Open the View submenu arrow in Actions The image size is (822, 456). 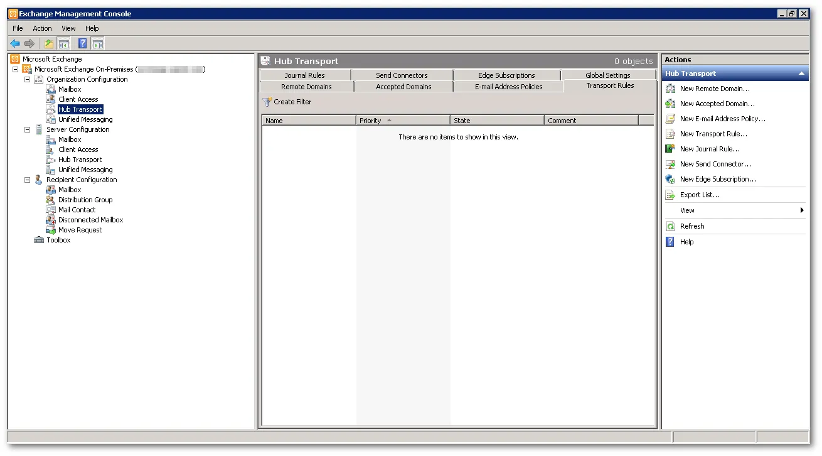[802, 210]
